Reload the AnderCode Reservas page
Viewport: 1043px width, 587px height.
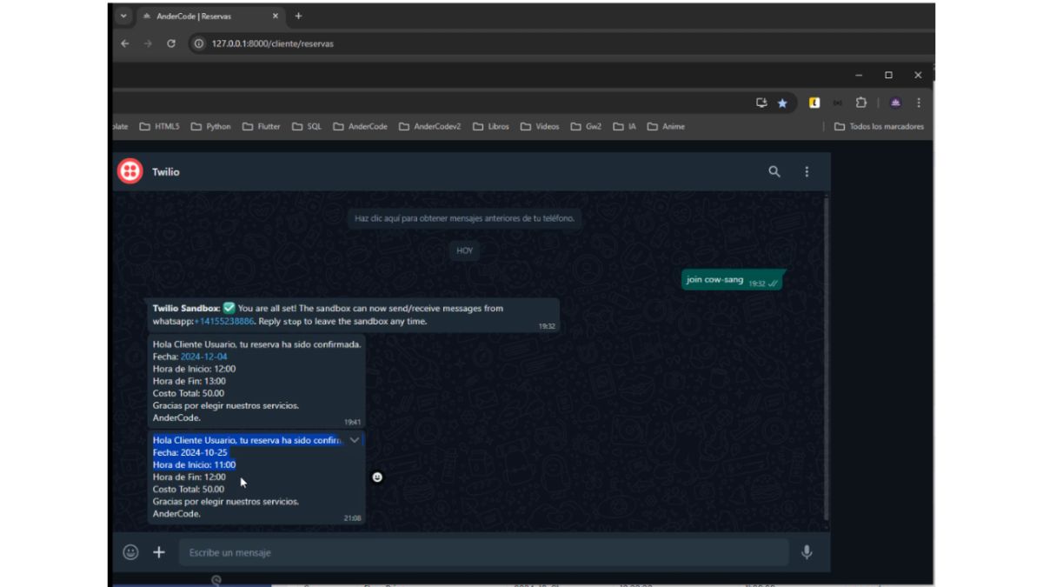(x=171, y=43)
